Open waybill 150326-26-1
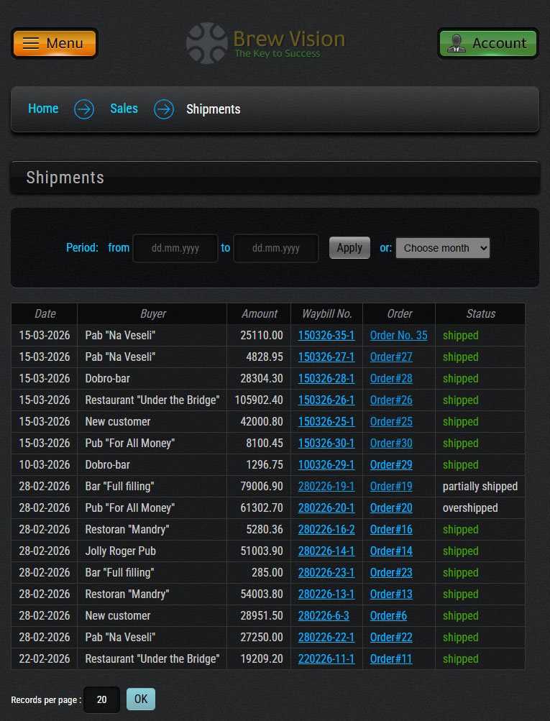The width and height of the screenshot is (550, 721). (x=326, y=400)
